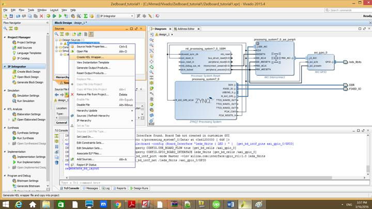Open the IP Integrator layout dropdown
The width and height of the screenshot is (372, 209).
(115, 16)
